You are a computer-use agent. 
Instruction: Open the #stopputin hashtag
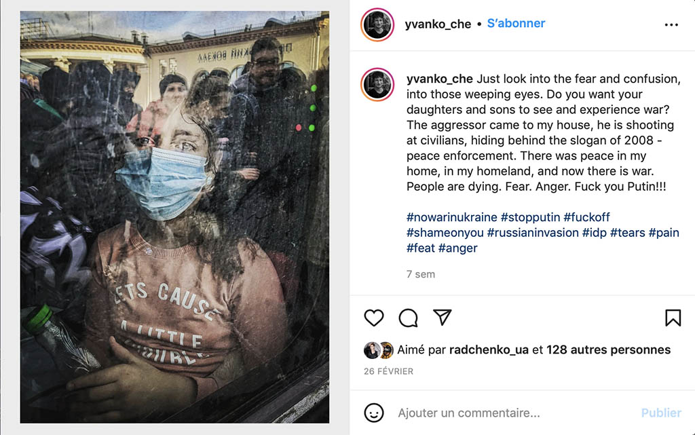pos(531,217)
